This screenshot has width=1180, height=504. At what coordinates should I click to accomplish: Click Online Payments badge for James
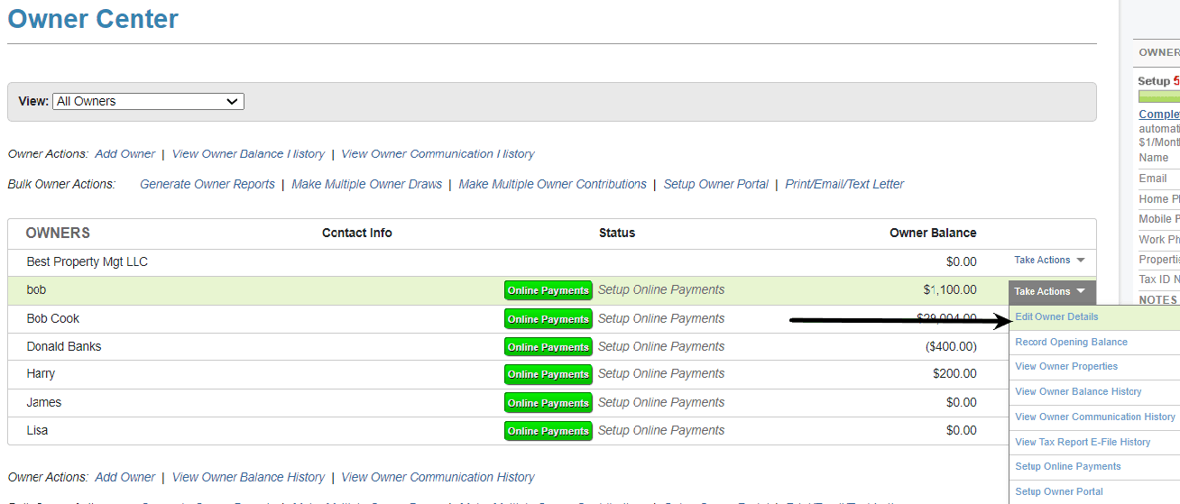pyautogui.click(x=548, y=403)
